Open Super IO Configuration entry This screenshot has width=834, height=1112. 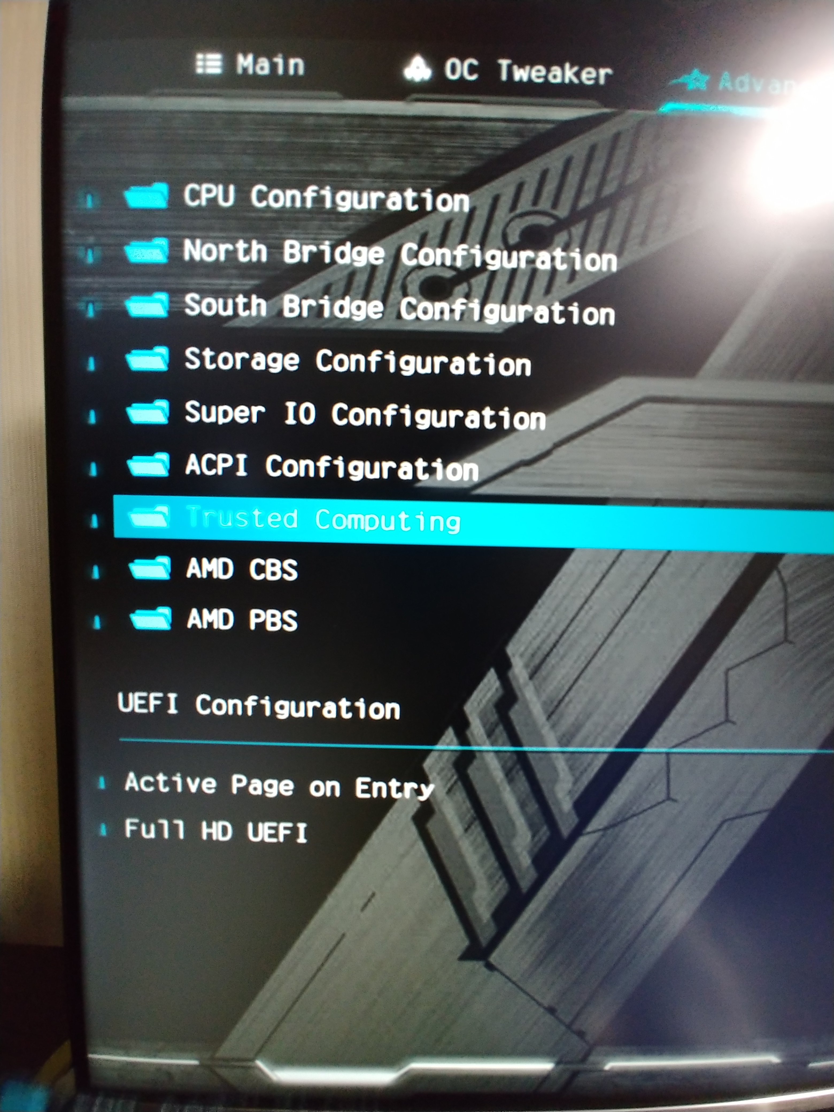pos(365,415)
